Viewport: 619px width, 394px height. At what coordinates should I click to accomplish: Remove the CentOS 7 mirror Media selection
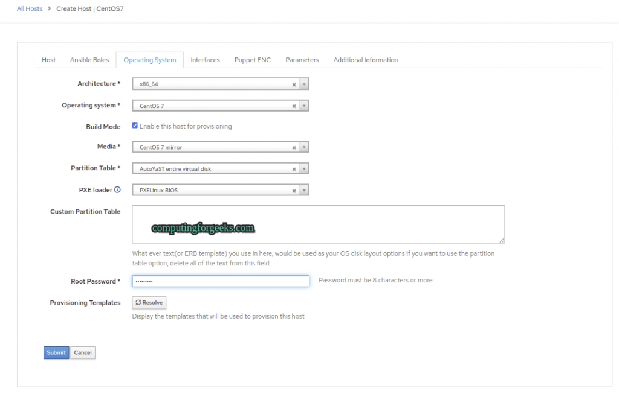294,147
